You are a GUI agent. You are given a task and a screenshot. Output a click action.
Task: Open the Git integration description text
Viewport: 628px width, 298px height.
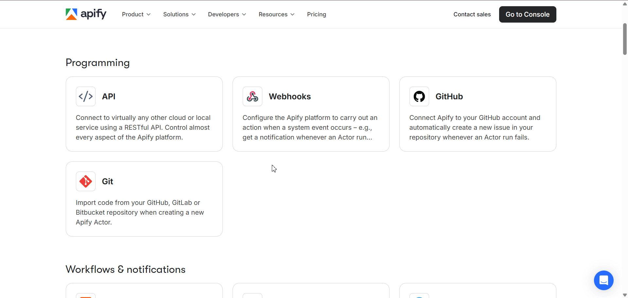point(140,212)
